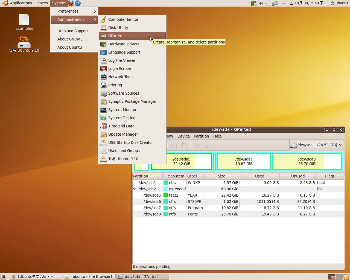Screen dimensions: 350x280
Task: Click the Flags column header
Action: click(x=330, y=176)
